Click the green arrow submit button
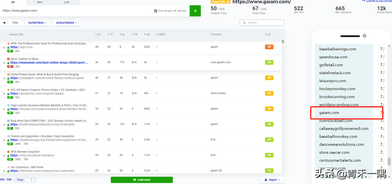Screen dimensions: 392x184 click(195, 11)
